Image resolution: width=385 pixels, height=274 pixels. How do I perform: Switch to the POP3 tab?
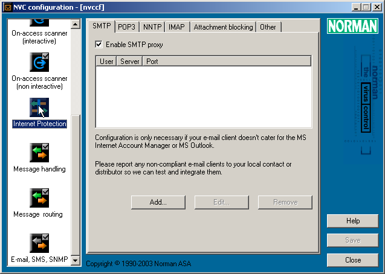coord(127,27)
